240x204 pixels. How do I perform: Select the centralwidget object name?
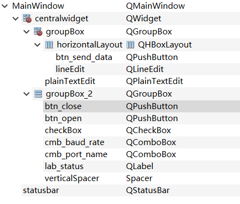click(62, 19)
